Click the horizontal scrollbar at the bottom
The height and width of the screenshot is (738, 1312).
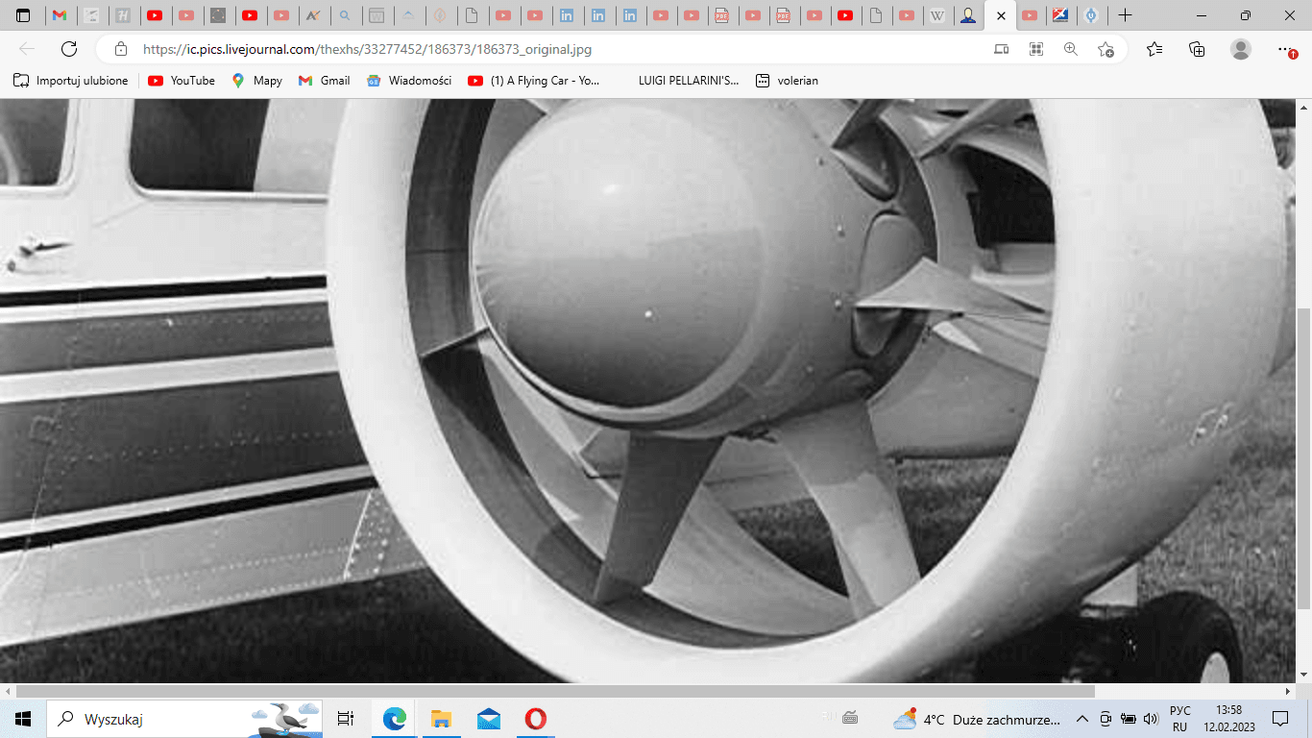pyautogui.click(x=555, y=691)
